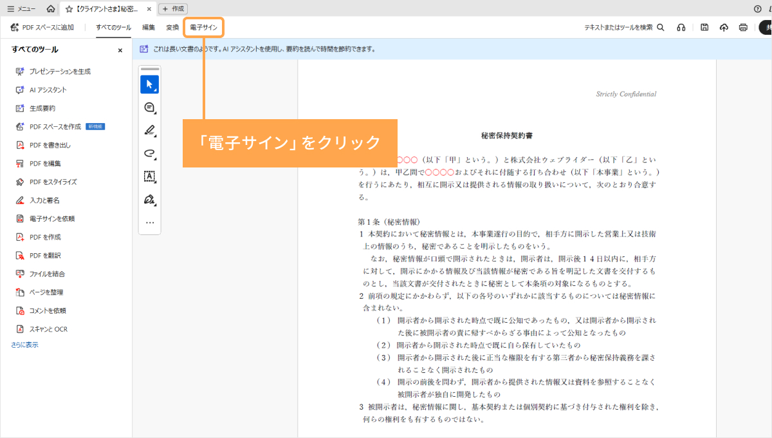Click the 秘密保持契約書 document title

pyautogui.click(x=507, y=136)
